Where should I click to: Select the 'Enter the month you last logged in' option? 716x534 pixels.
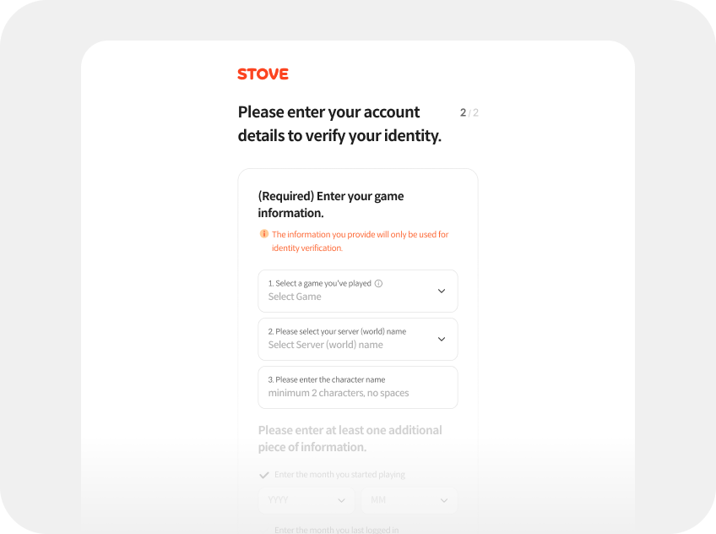(336, 530)
